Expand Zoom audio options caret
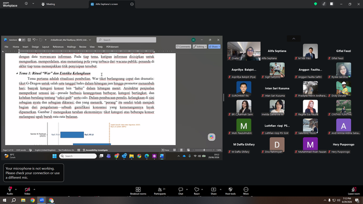This screenshot has width=363, height=204. 16,189
